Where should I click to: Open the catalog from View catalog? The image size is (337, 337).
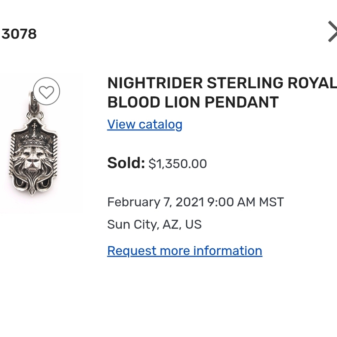144,124
